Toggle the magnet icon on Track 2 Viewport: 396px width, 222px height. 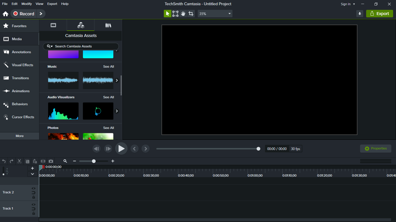click(34, 193)
